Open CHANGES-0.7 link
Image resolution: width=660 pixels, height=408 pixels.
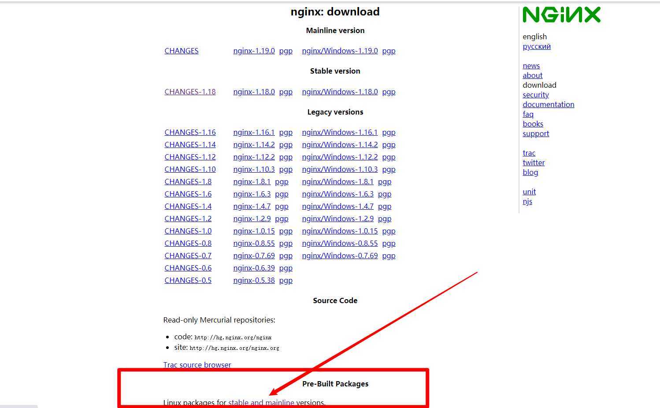pos(188,256)
